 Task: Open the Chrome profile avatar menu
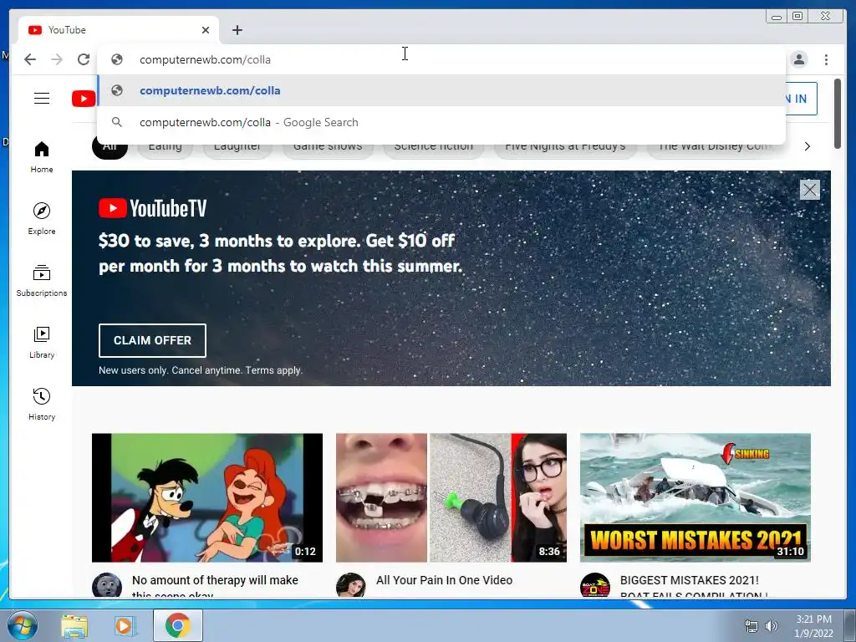[798, 59]
